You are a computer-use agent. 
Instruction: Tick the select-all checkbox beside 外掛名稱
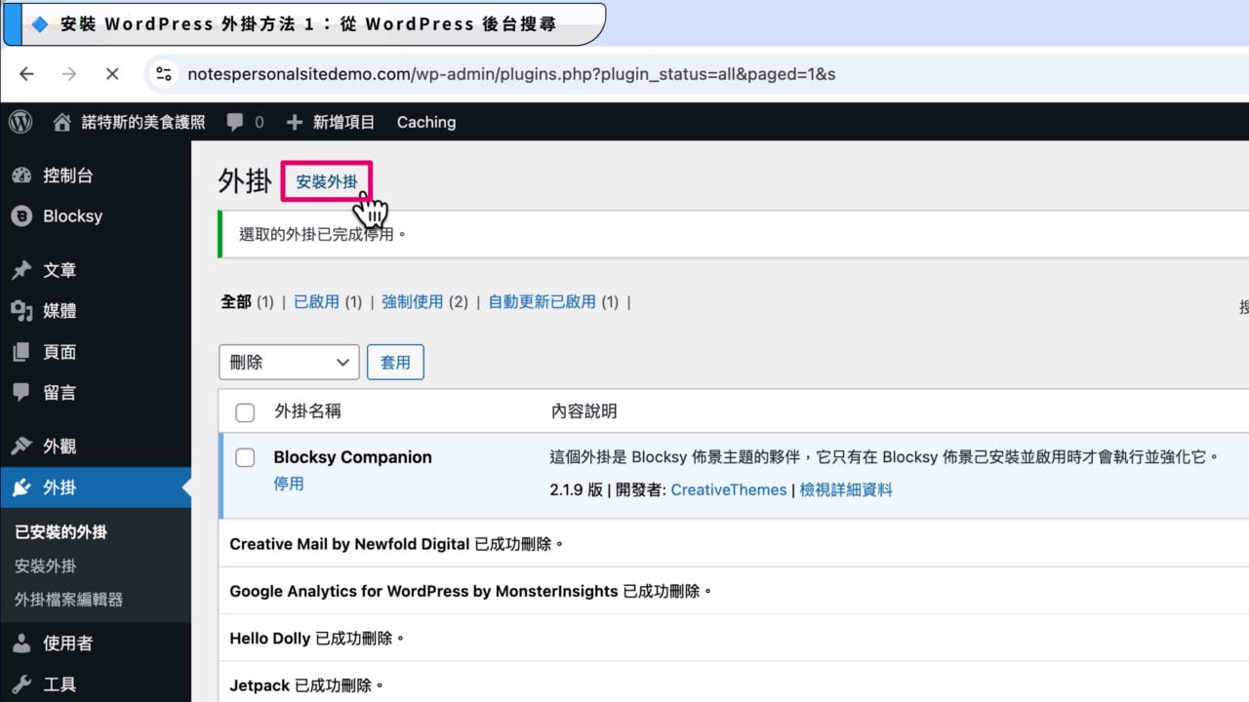pos(246,411)
